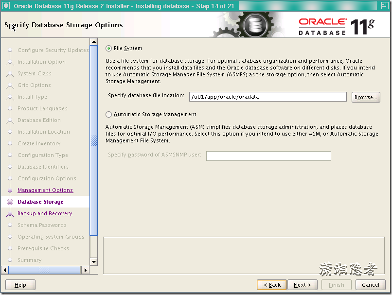Click the Database Storage step bullet icon

click(x=11, y=202)
